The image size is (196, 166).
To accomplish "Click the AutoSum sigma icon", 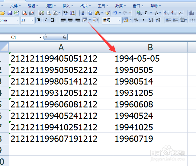I will (146, 13).
